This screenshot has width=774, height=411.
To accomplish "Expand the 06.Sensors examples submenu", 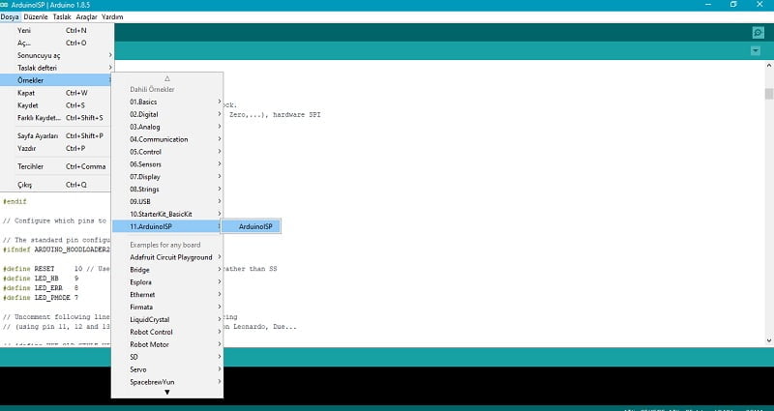I will coord(167,163).
